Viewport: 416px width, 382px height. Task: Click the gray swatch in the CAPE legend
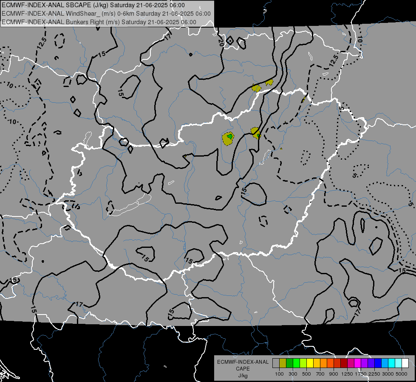[x=276, y=363]
